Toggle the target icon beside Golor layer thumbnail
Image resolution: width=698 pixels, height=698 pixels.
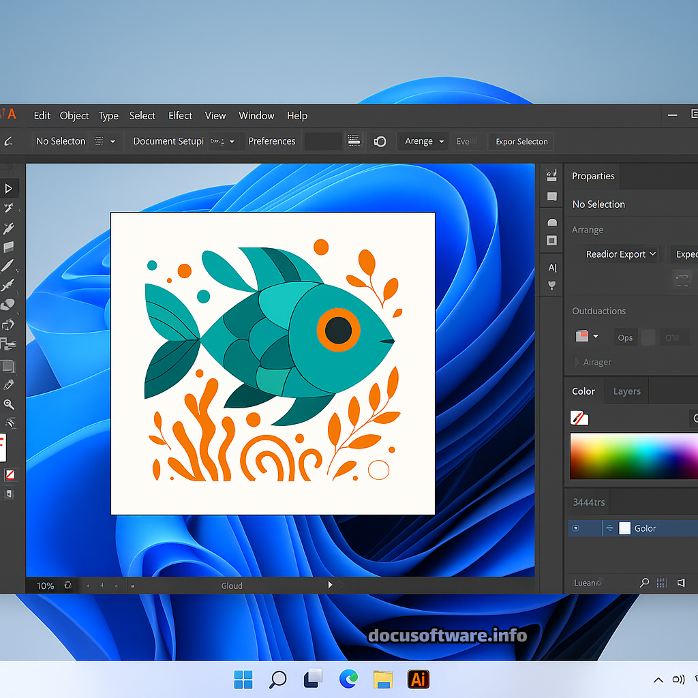[x=610, y=528]
